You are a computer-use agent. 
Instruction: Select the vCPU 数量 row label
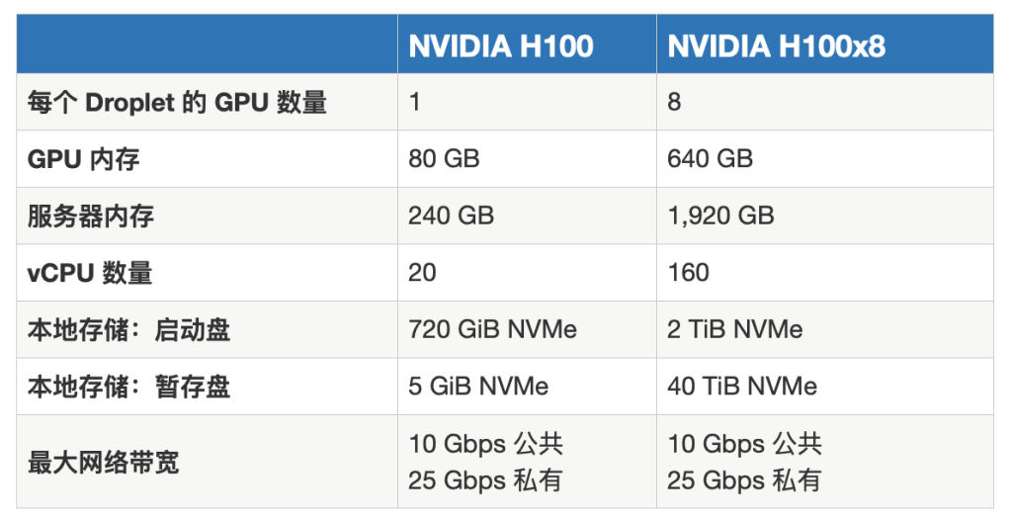pyautogui.click(x=90, y=273)
